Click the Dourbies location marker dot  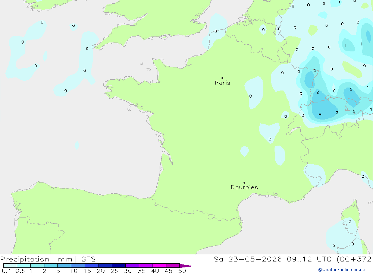pyautogui.click(x=244, y=182)
